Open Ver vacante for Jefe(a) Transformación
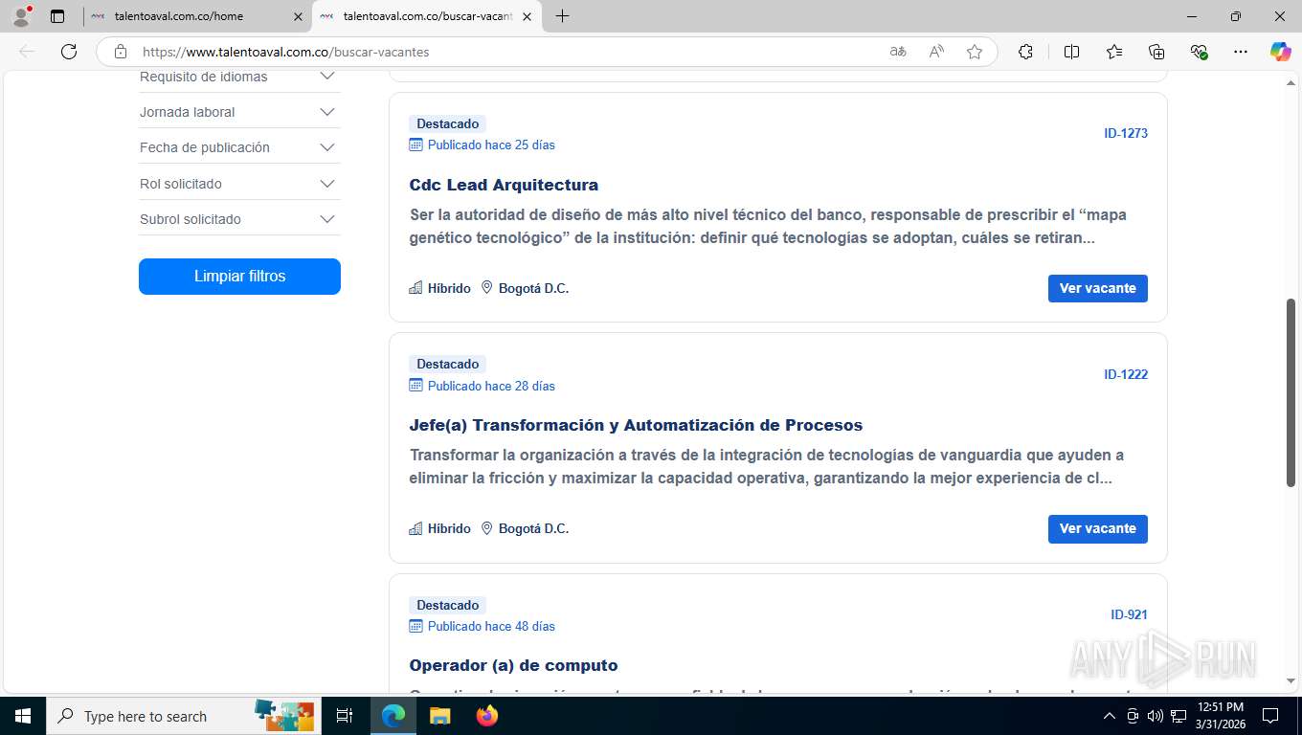The height and width of the screenshot is (735, 1302). coord(1097,528)
